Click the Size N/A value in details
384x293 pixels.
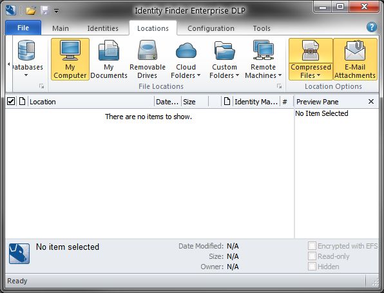pyautogui.click(x=233, y=256)
